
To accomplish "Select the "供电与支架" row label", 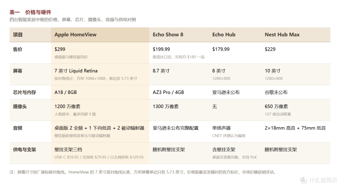I will (25, 150).
